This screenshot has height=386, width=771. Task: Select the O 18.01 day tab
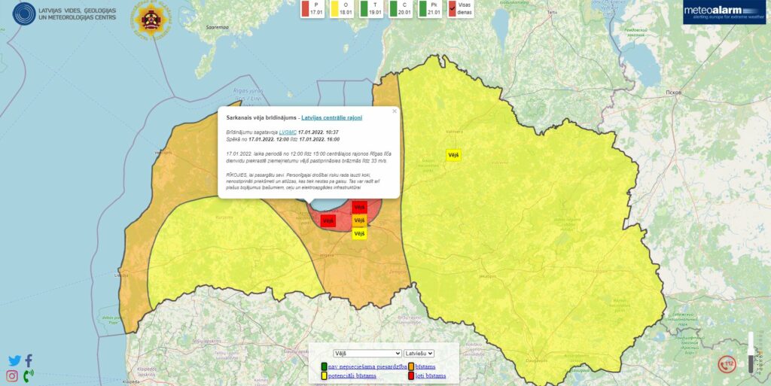(x=344, y=9)
